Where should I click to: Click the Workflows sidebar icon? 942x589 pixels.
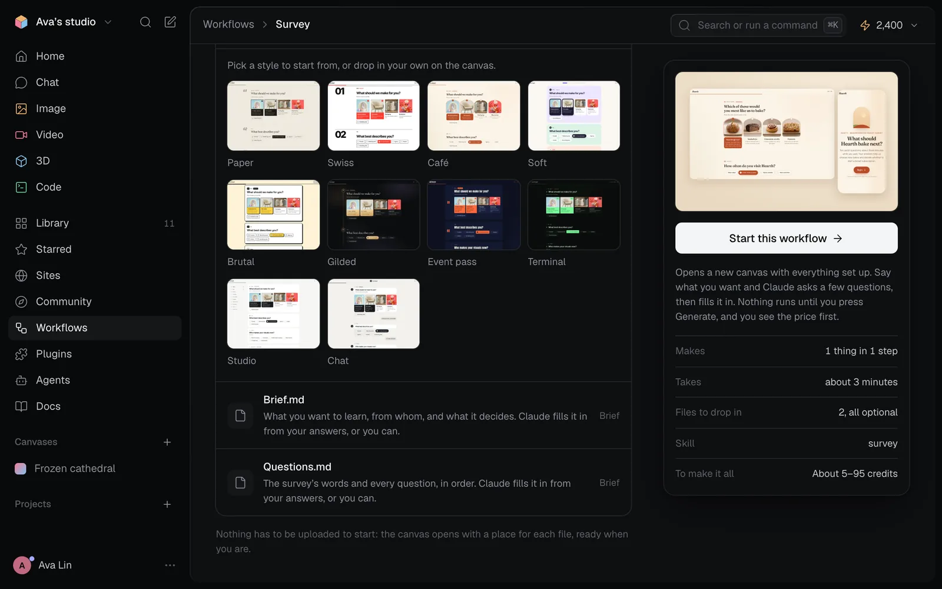pyautogui.click(x=21, y=328)
